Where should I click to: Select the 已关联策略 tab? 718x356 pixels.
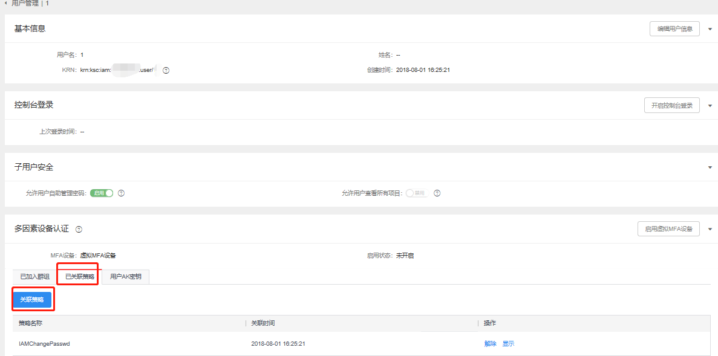pos(79,277)
